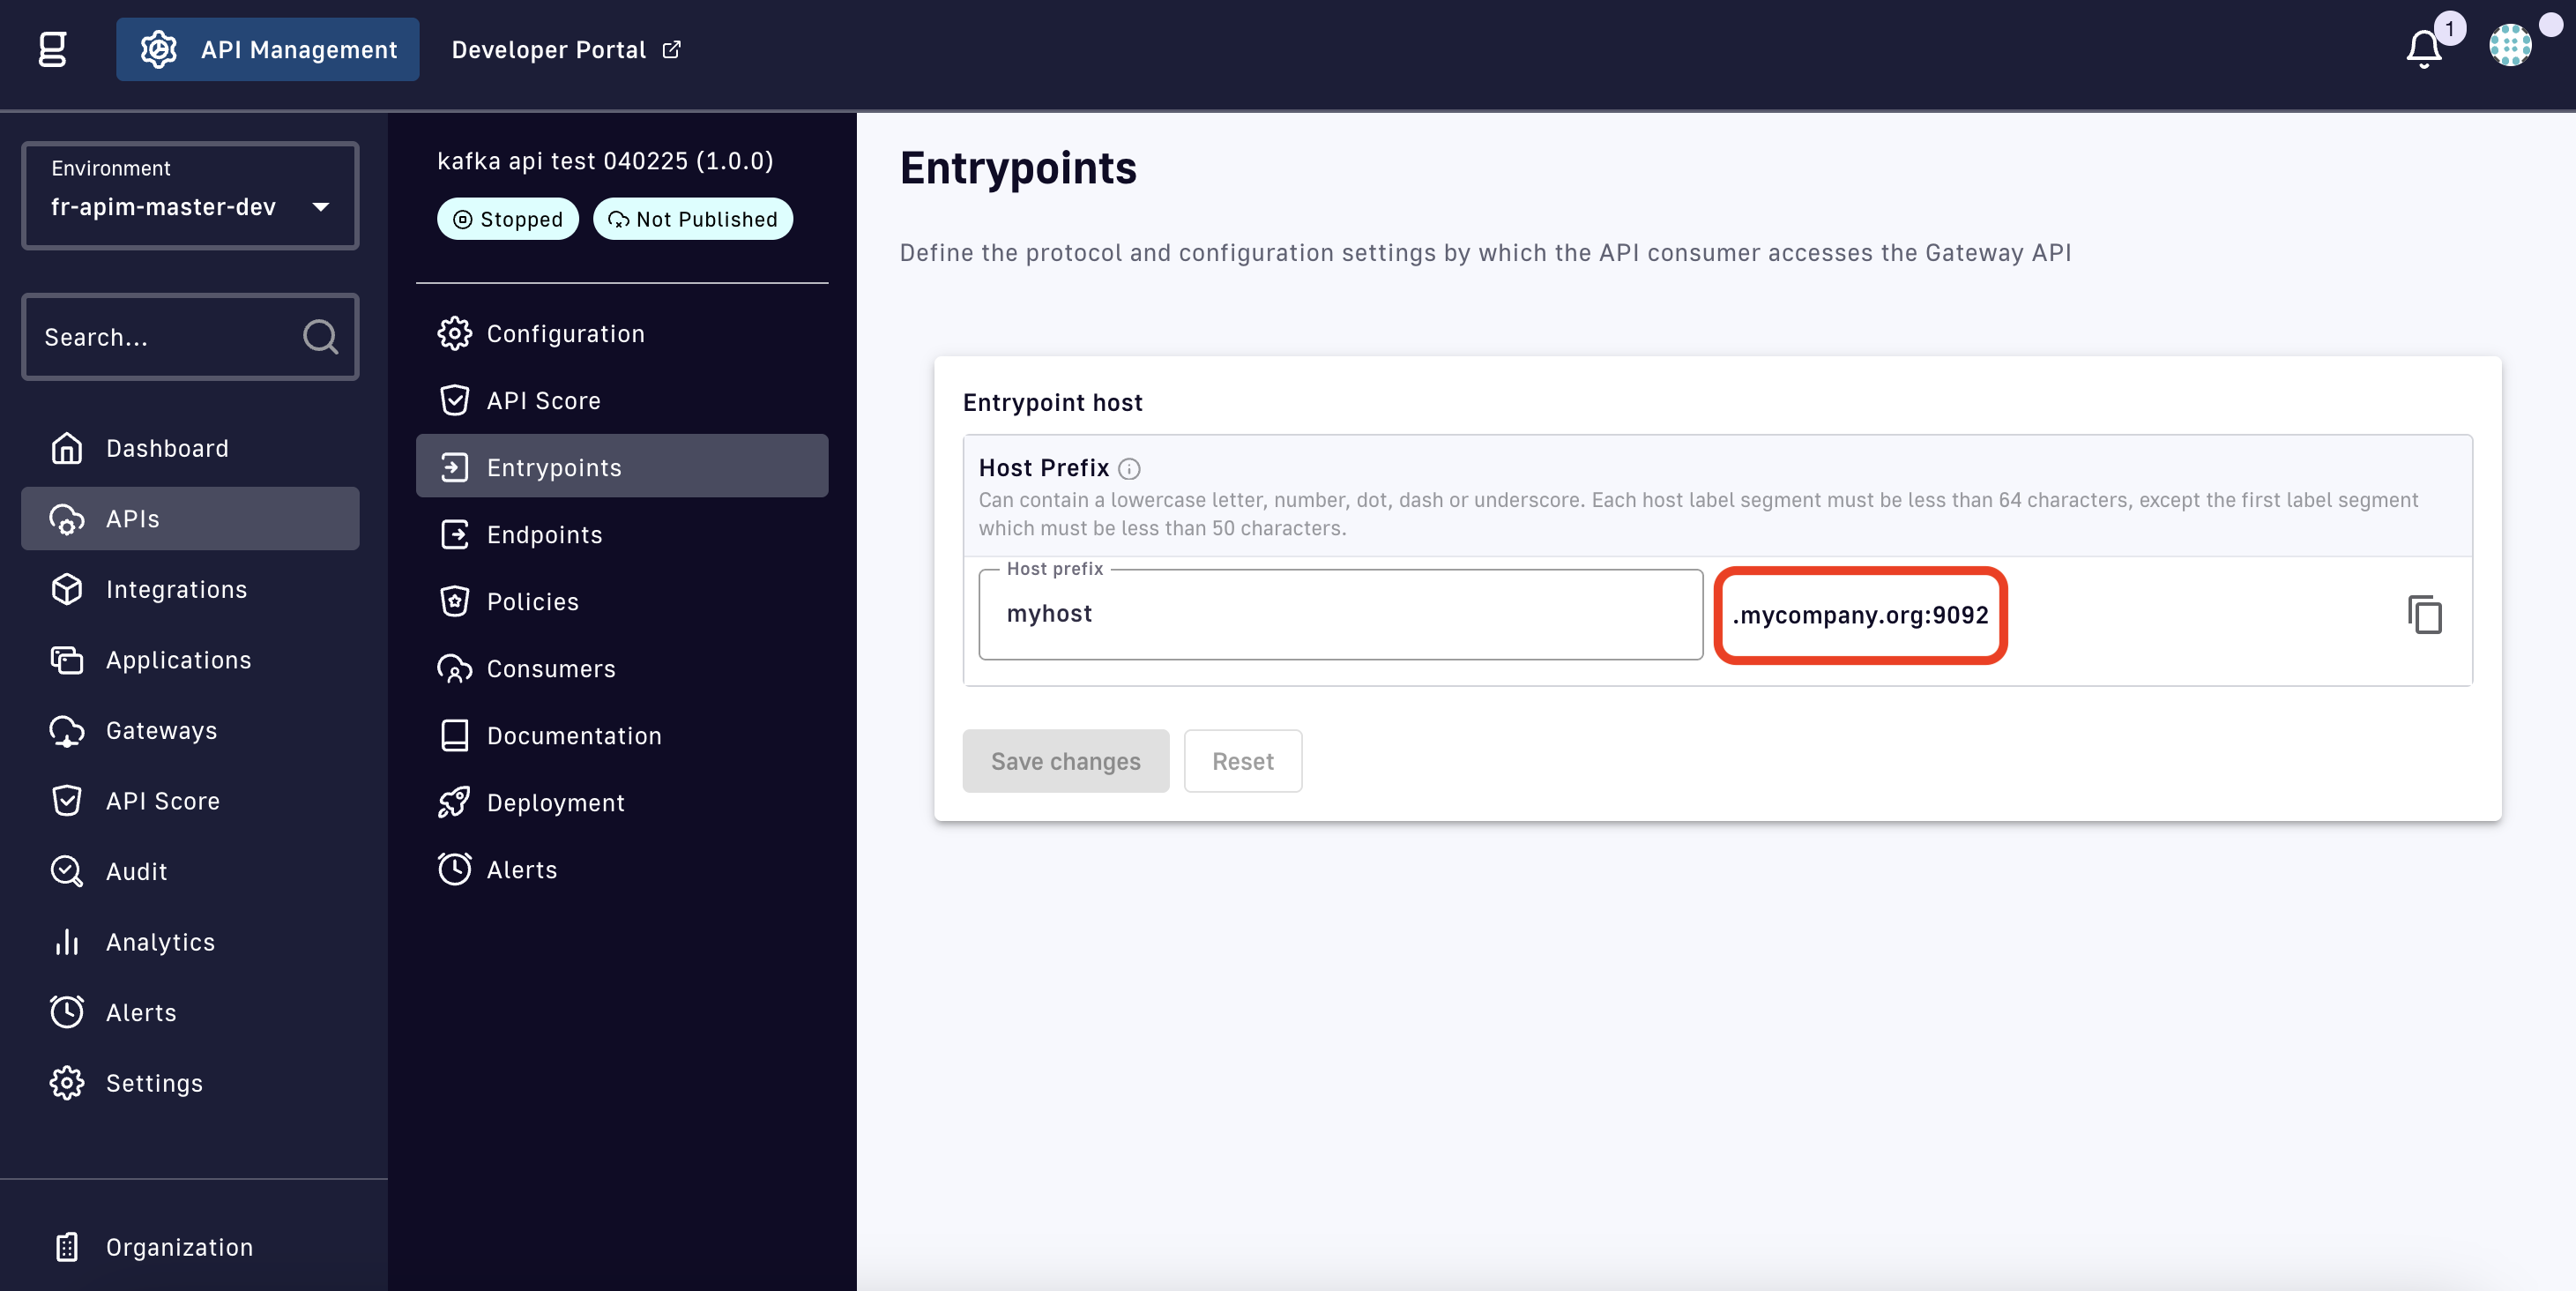Switch to API Management tab
Viewport: 2576px width, 1291px height.
click(x=268, y=49)
